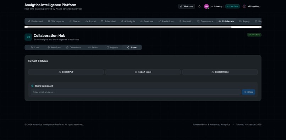
Task: Switch to the Replay tab
Action: point(244,21)
